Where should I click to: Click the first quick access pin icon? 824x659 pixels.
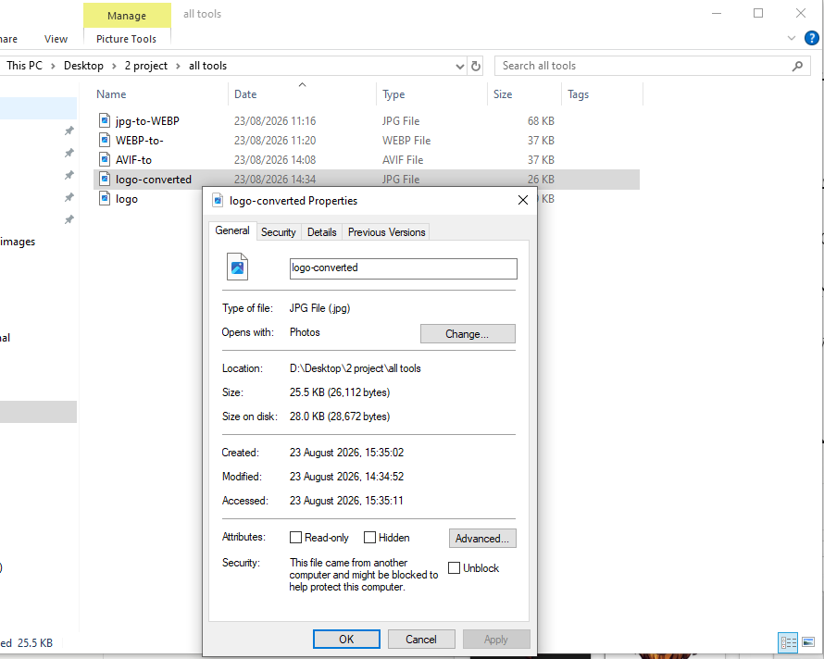pos(69,131)
